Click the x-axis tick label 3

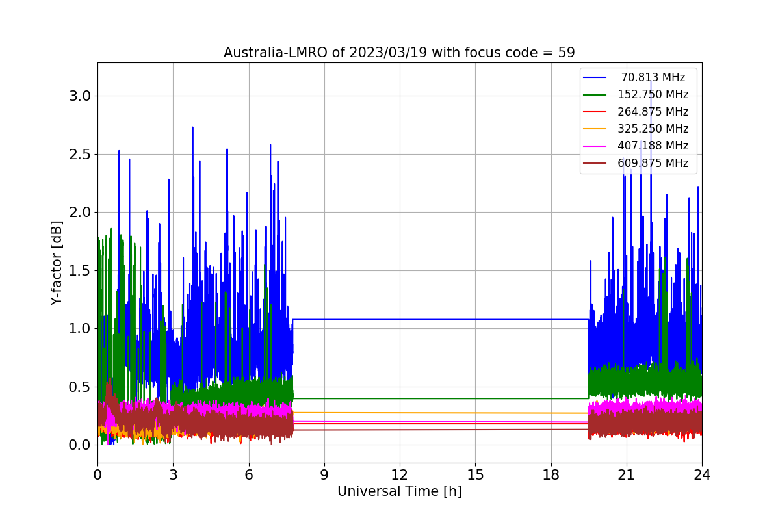173,474
